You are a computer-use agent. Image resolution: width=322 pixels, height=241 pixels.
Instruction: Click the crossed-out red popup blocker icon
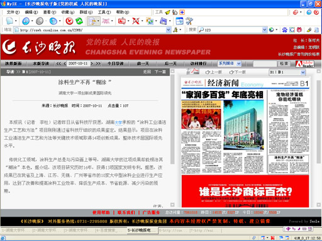click(136, 21)
